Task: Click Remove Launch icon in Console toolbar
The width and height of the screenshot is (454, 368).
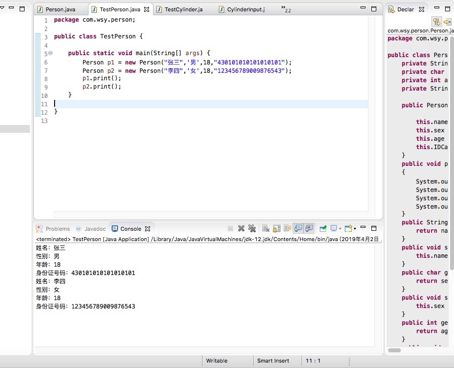Action: [x=241, y=228]
